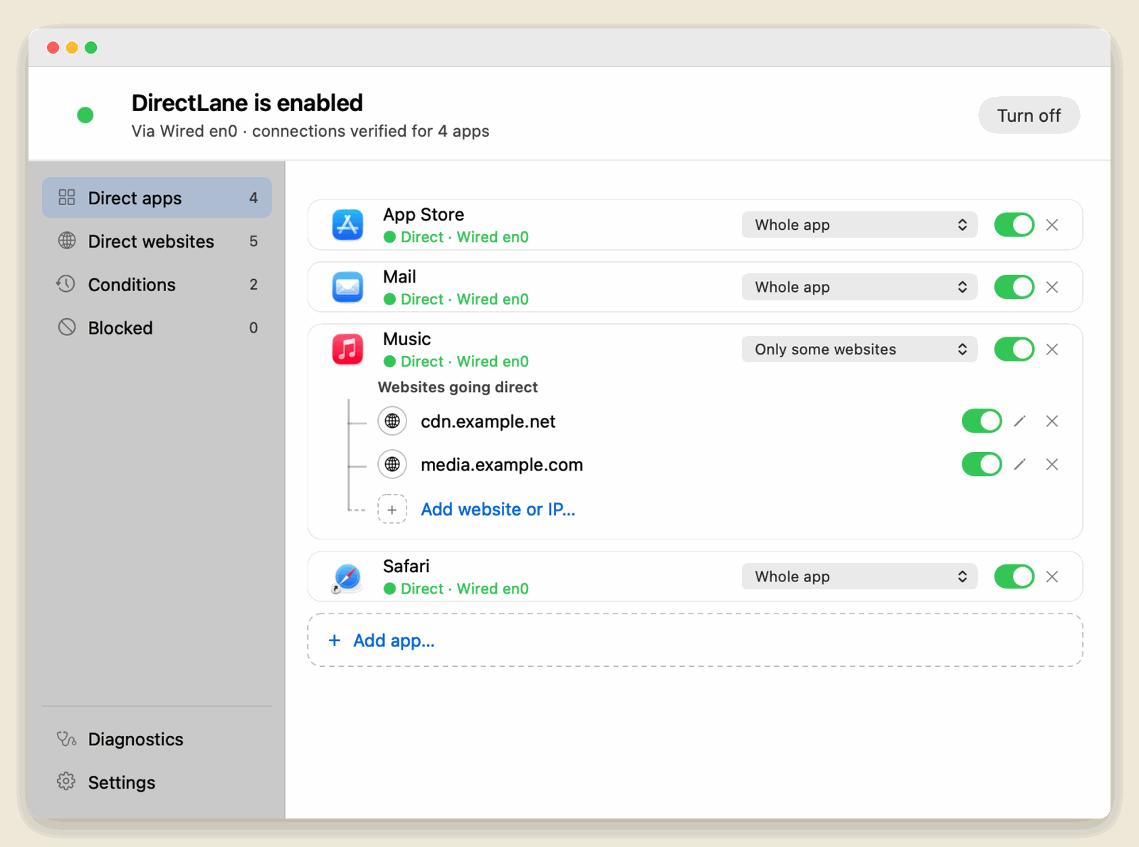Viewport: 1139px width, 847px height.
Task: Toggle the Safari direct switch
Action: point(1014,577)
